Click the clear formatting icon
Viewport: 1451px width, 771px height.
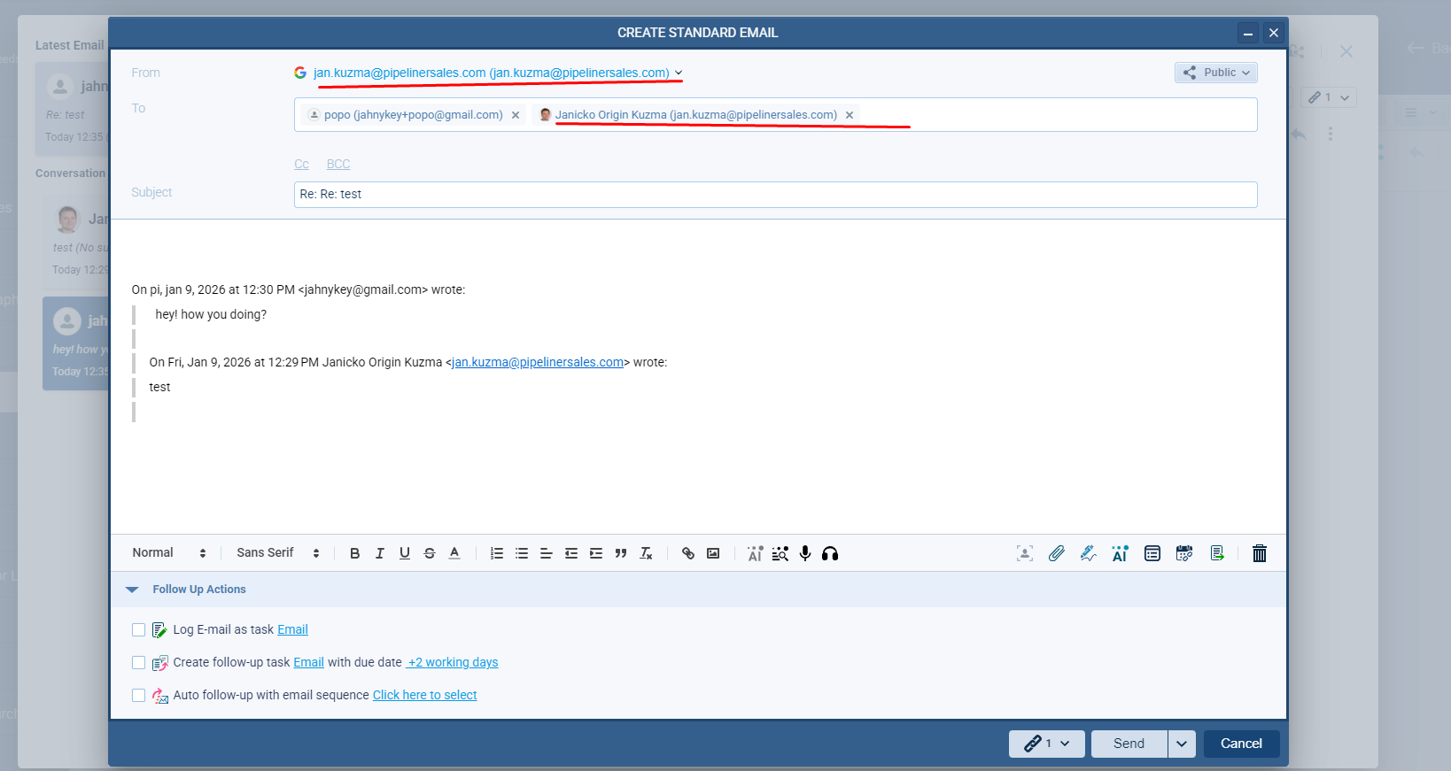click(646, 553)
